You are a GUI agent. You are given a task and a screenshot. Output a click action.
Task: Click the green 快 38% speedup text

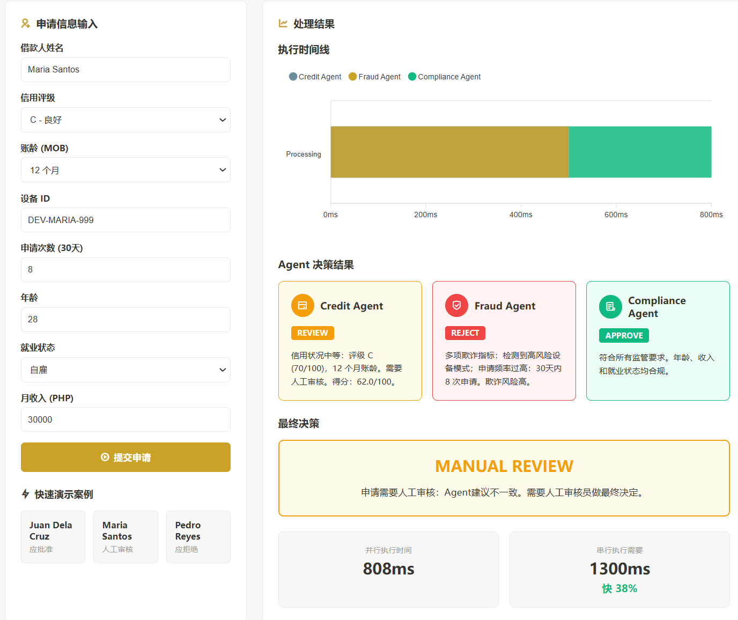(x=620, y=588)
